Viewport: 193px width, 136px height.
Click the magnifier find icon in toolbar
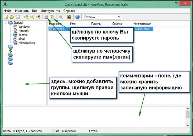click(x=61, y=17)
